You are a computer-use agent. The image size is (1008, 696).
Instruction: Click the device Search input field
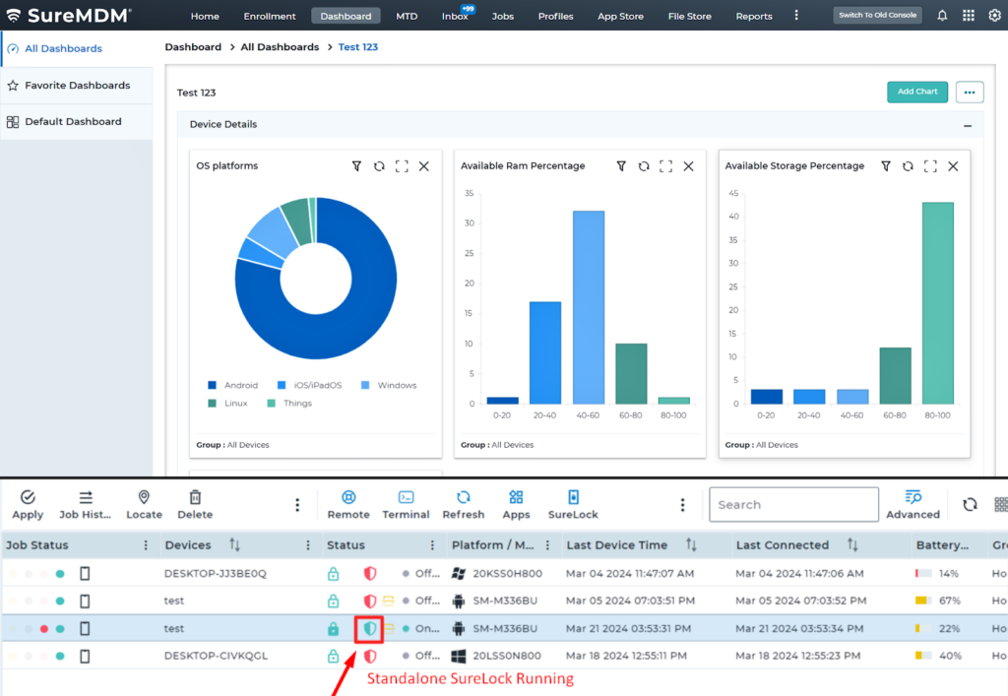point(793,505)
